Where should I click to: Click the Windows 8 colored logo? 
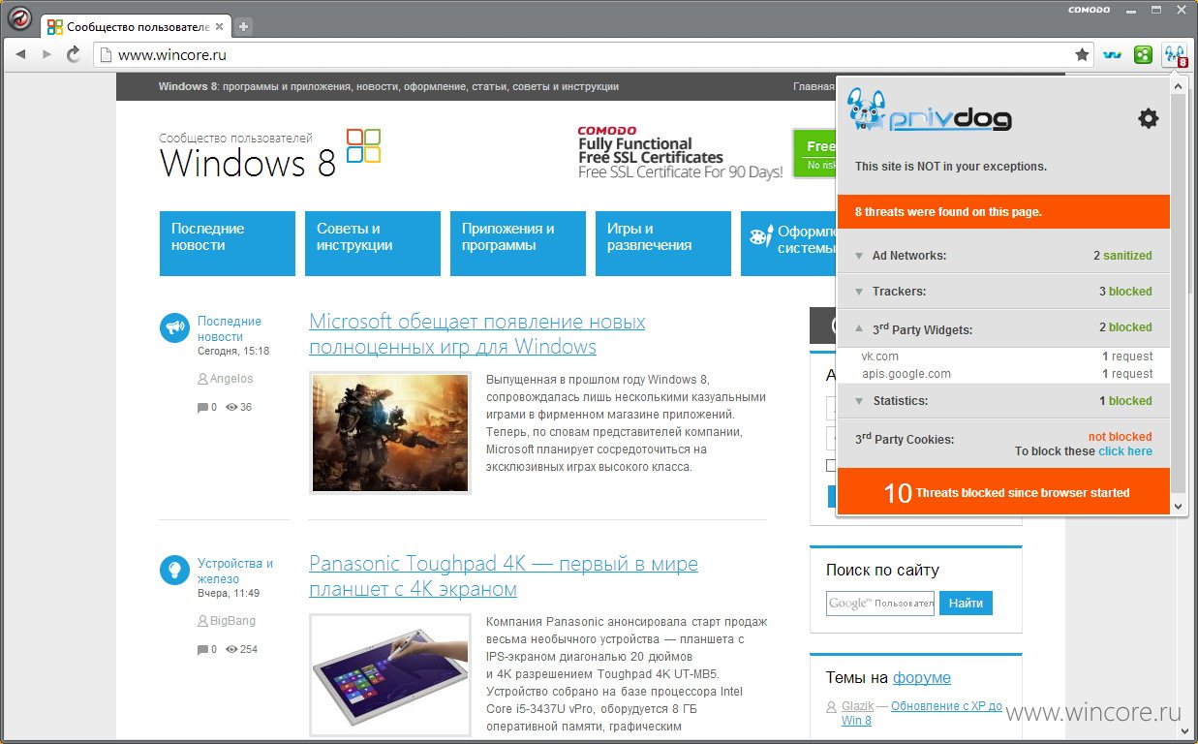coord(364,146)
